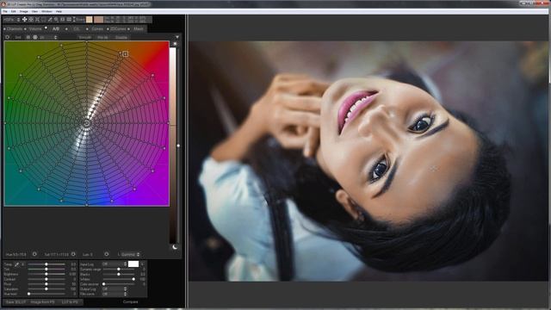Select the center node of the color grid
The height and width of the screenshot is (310, 551).
click(x=86, y=123)
